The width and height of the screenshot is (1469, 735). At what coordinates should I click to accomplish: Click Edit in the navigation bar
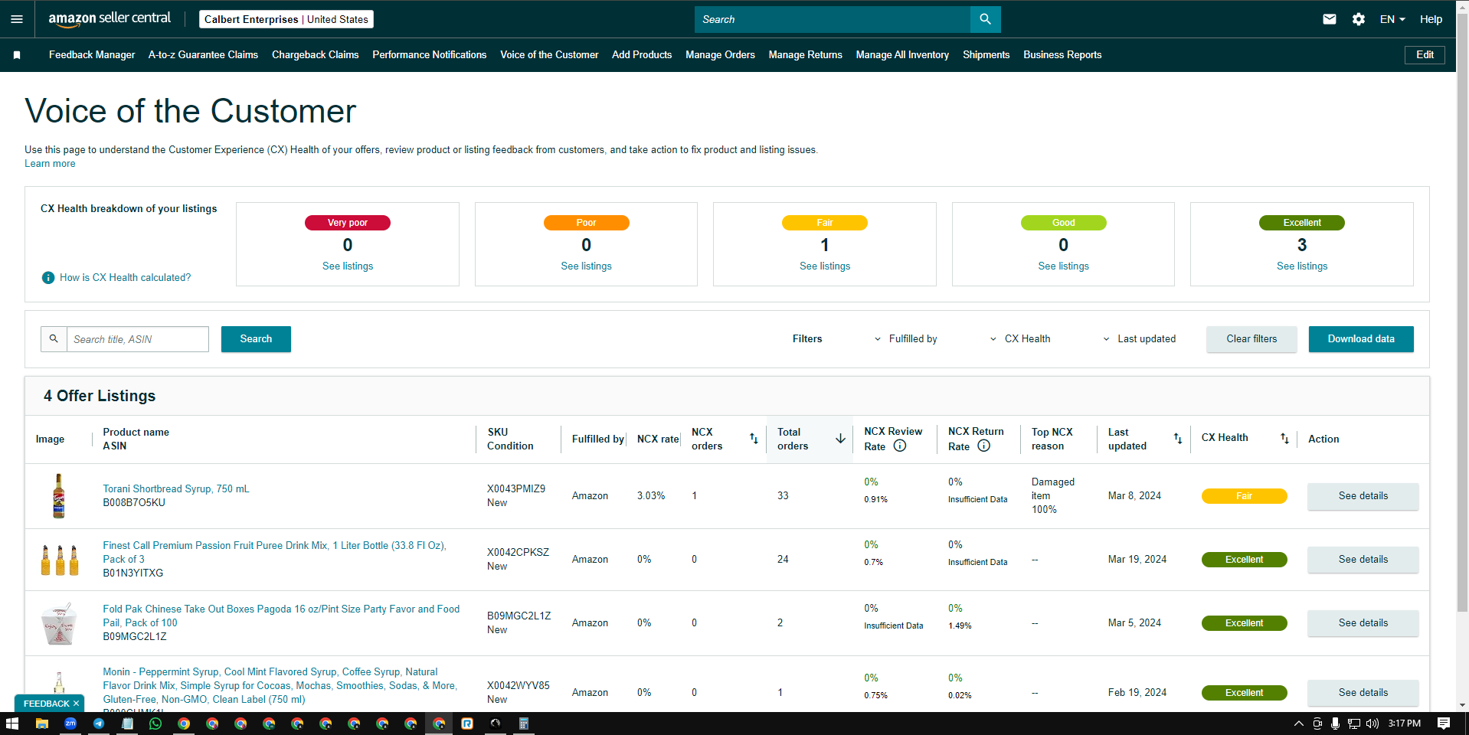1425,55
